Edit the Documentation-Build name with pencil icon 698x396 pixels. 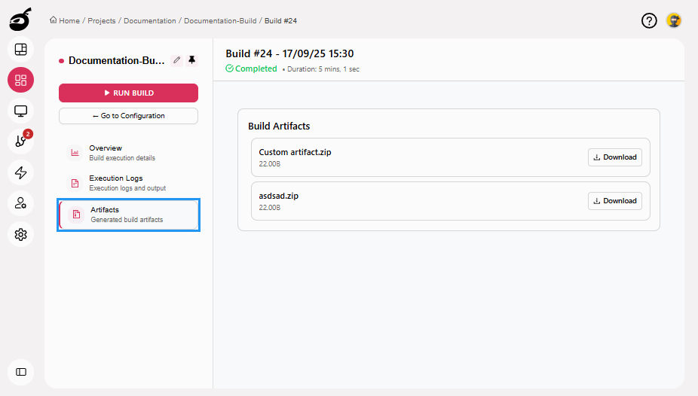click(176, 60)
